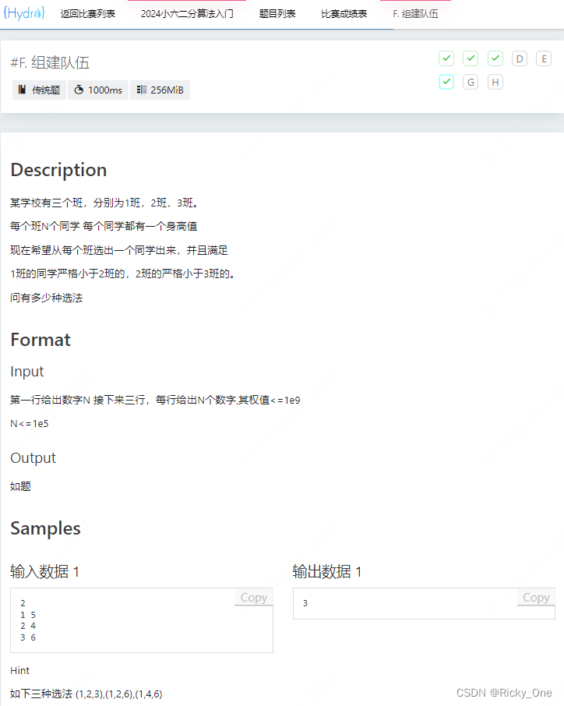Click the text 如题
The height and width of the screenshot is (706, 564).
(x=20, y=486)
